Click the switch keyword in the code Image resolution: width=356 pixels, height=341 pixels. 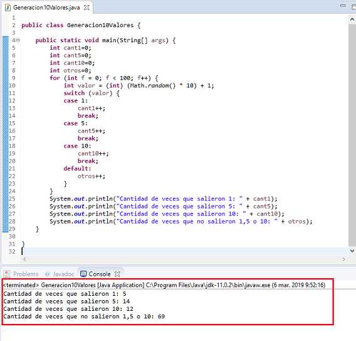click(x=74, y=93)
